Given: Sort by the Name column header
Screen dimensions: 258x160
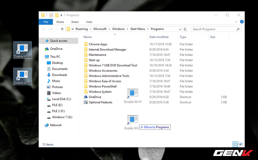Looking at the screenshot, I should pos(87,37).
